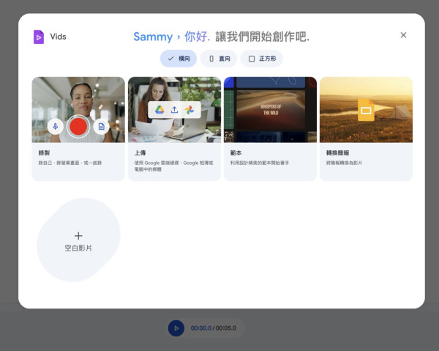Image resolution: width=439 pixels, height=351 pixels.
Task: Click the Google Vids logo icon
Action: (x=39, y=37)
